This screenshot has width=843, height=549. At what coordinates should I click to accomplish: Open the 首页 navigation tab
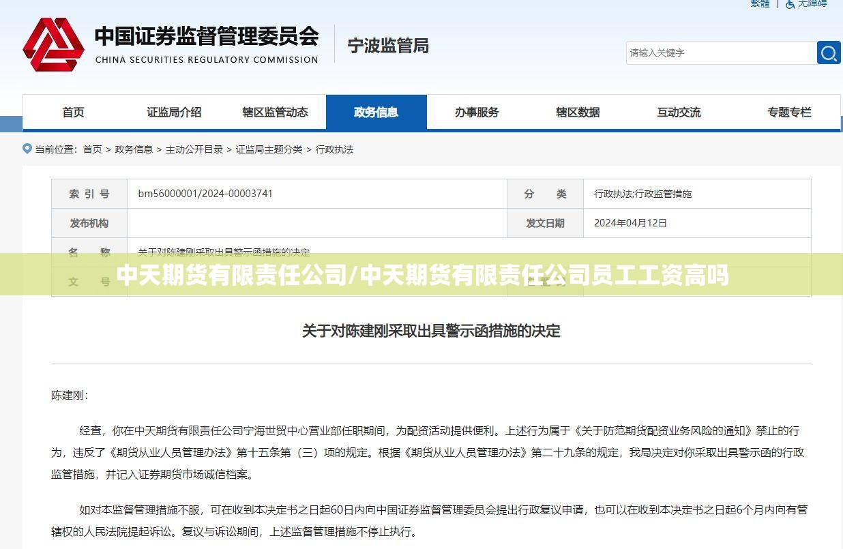73,112
